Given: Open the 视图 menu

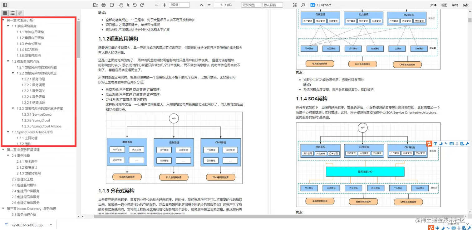Looking at the screenshot, I should click(x=444, y=5).
